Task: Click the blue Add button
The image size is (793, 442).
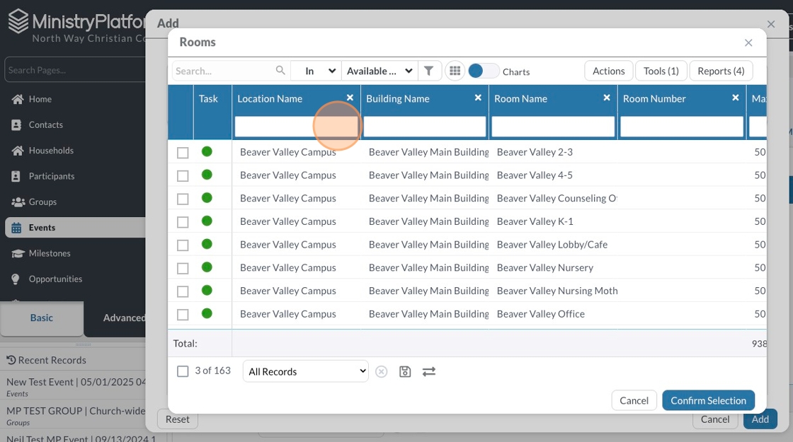Action: point(760,419)
